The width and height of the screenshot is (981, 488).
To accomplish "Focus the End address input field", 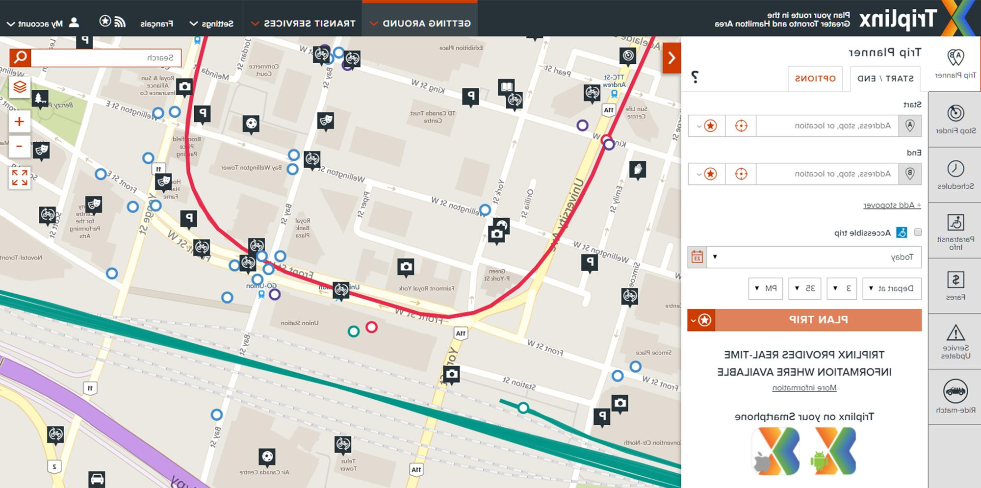I will (827, 174).
